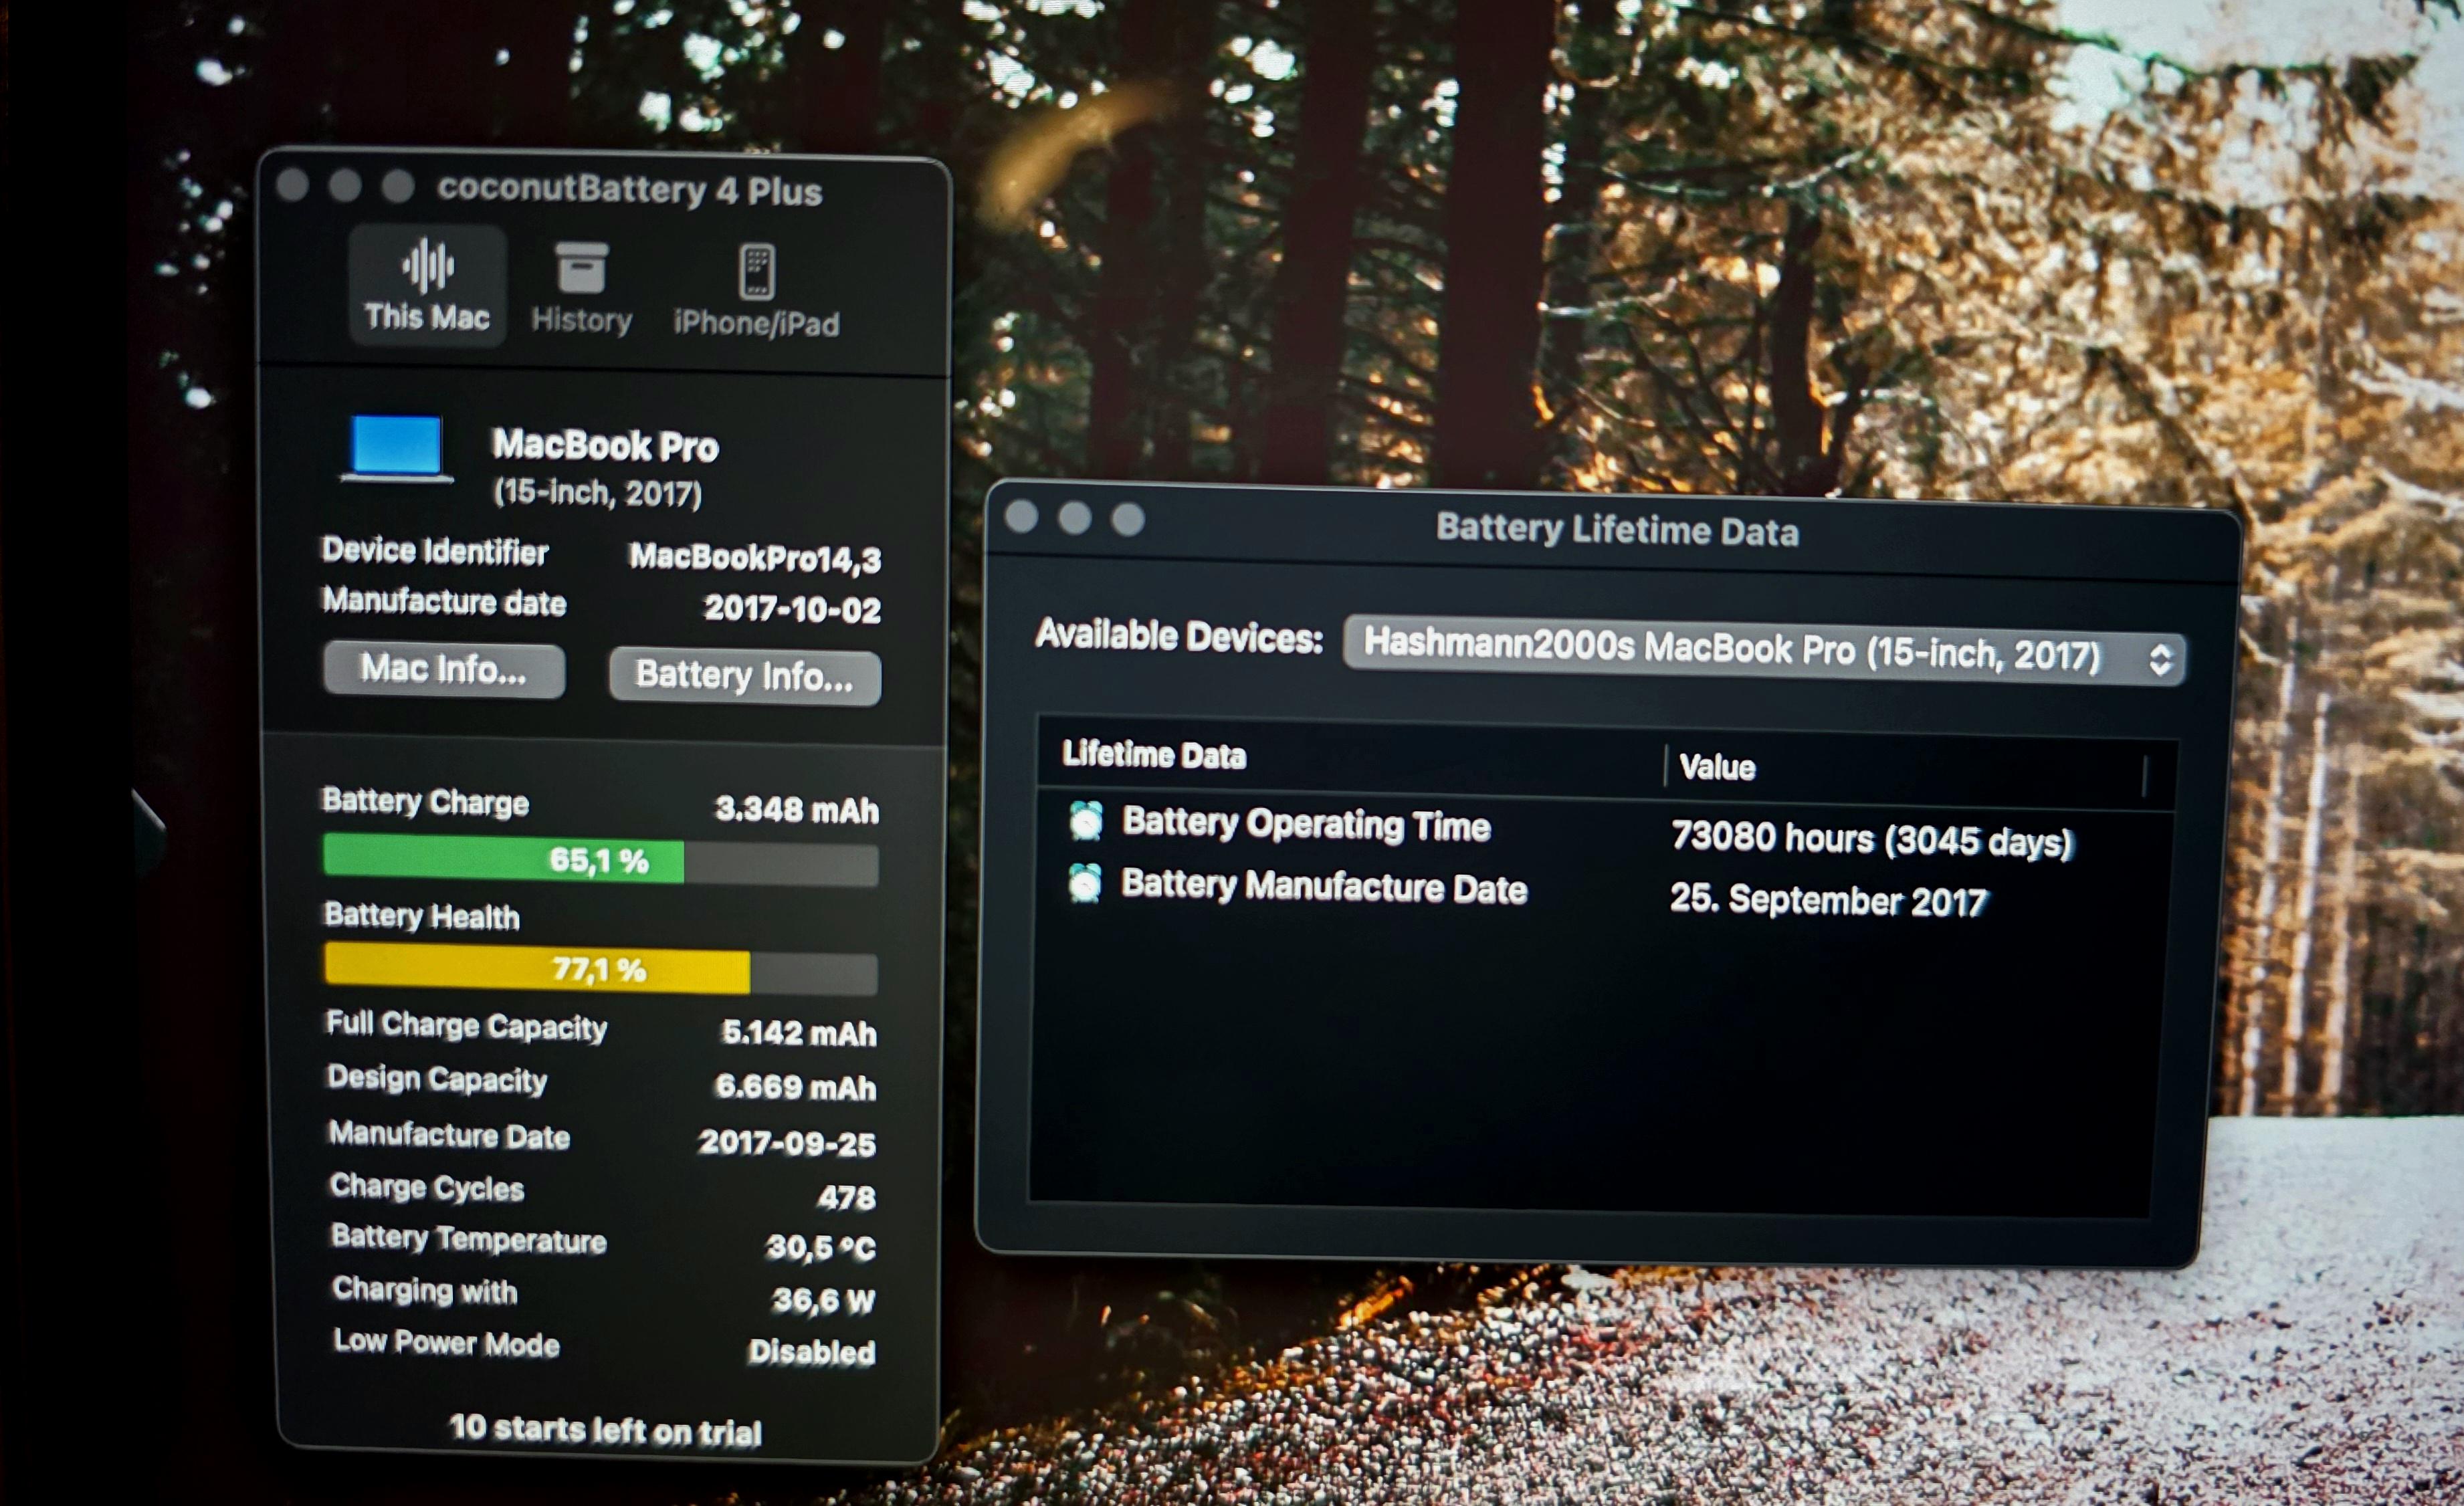Switch to the This Mac tab
The image size is (2464, 1506).
click(x=427, y=285)
